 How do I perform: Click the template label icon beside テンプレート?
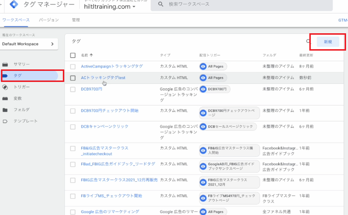(x=5, y=121)
